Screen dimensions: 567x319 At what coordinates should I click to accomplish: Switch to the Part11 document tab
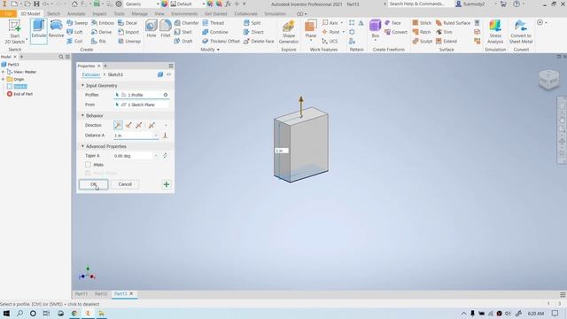click(x=82, y=294)
